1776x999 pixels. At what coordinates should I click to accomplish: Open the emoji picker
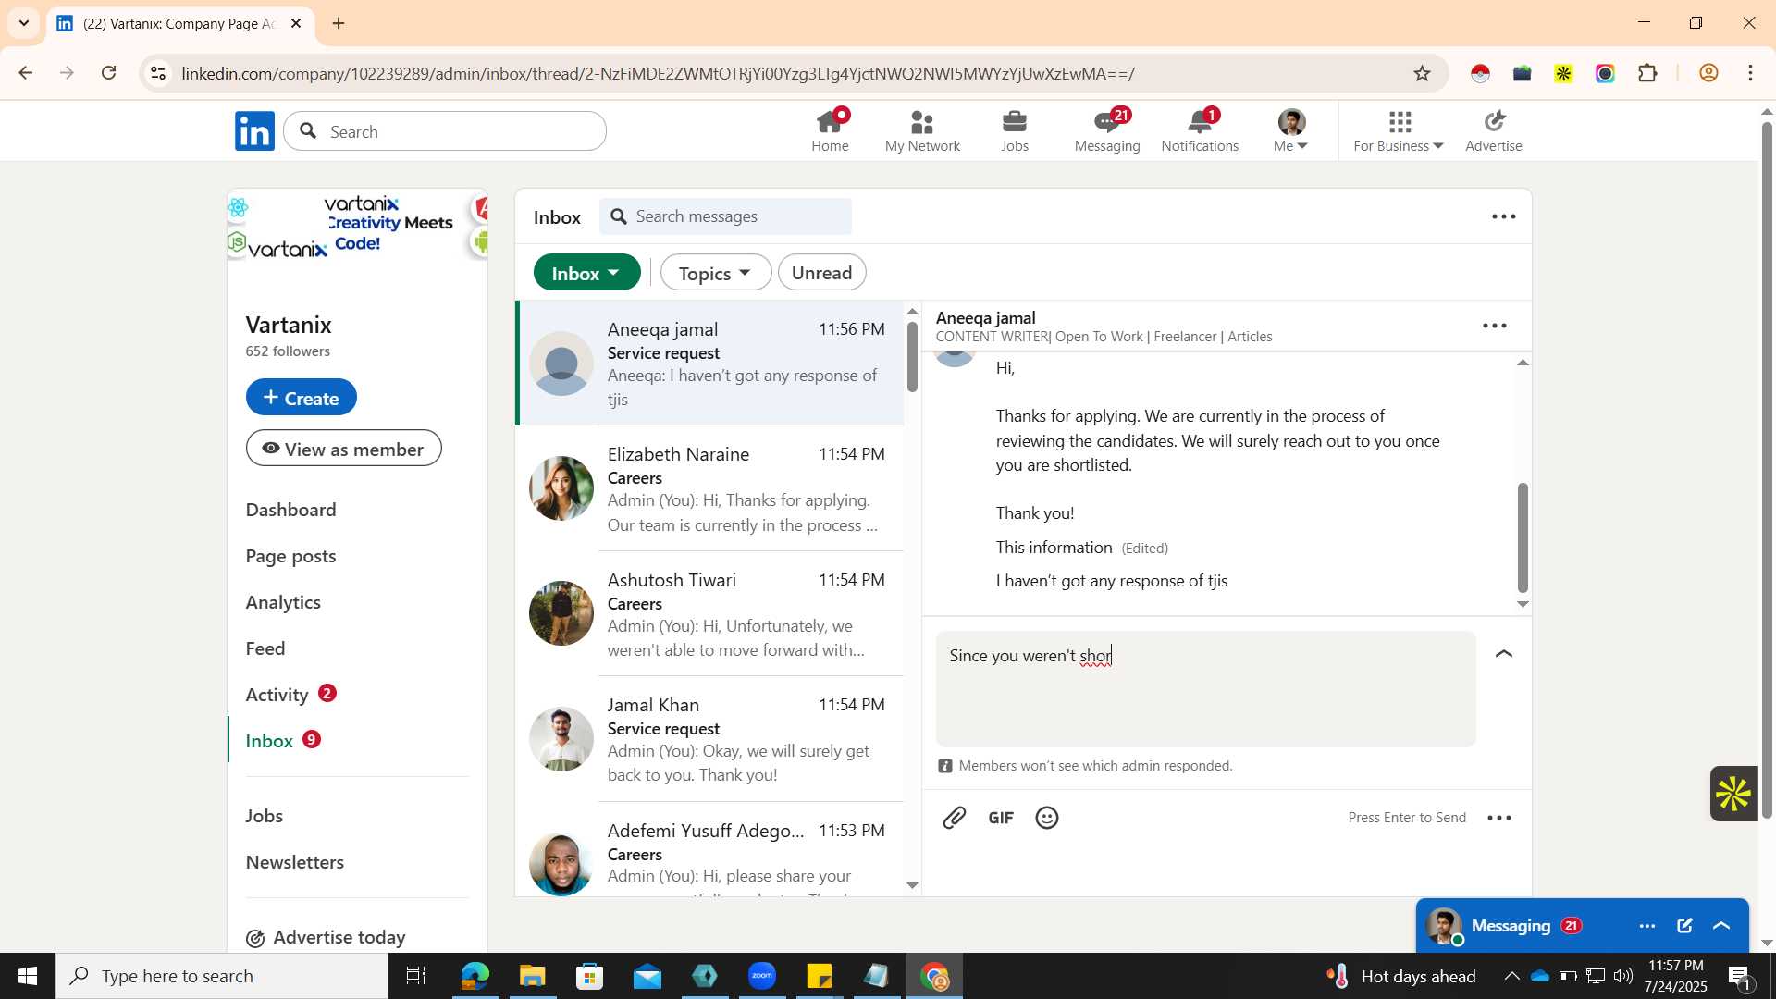[1047, 818]
